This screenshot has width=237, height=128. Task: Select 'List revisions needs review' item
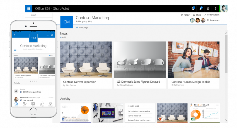point(139,111)
